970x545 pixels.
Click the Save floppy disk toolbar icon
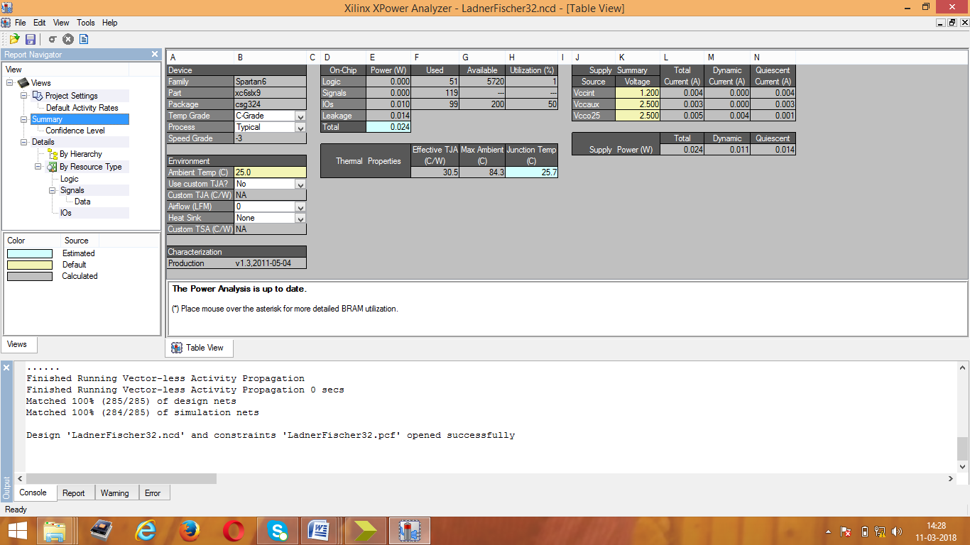coord(31,39)
